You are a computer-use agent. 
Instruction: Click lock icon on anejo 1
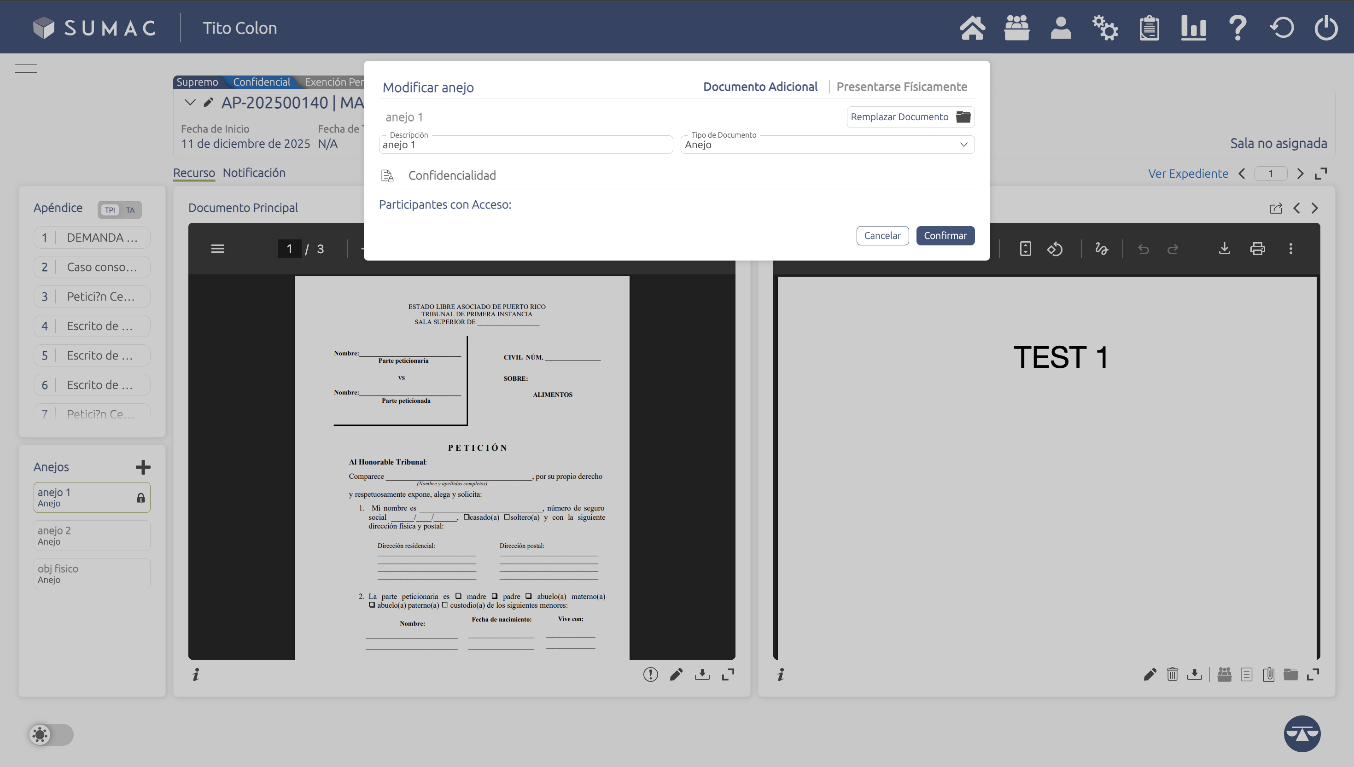[x=140, y=498]
